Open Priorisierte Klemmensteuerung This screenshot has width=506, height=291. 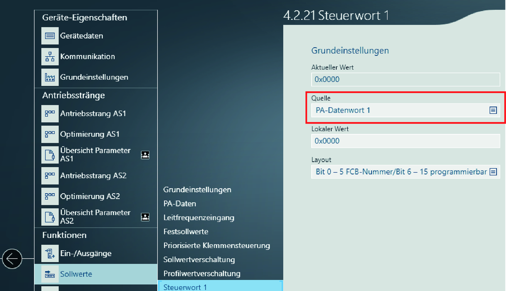pyautogui.click(x=216, y=245)
